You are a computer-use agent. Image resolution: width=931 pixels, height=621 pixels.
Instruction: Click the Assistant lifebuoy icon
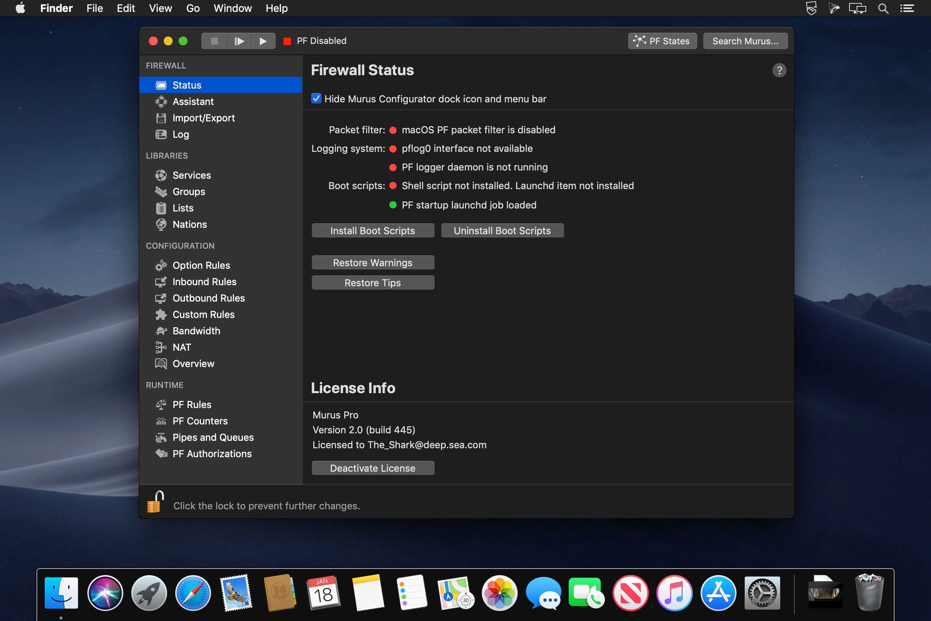161,101
